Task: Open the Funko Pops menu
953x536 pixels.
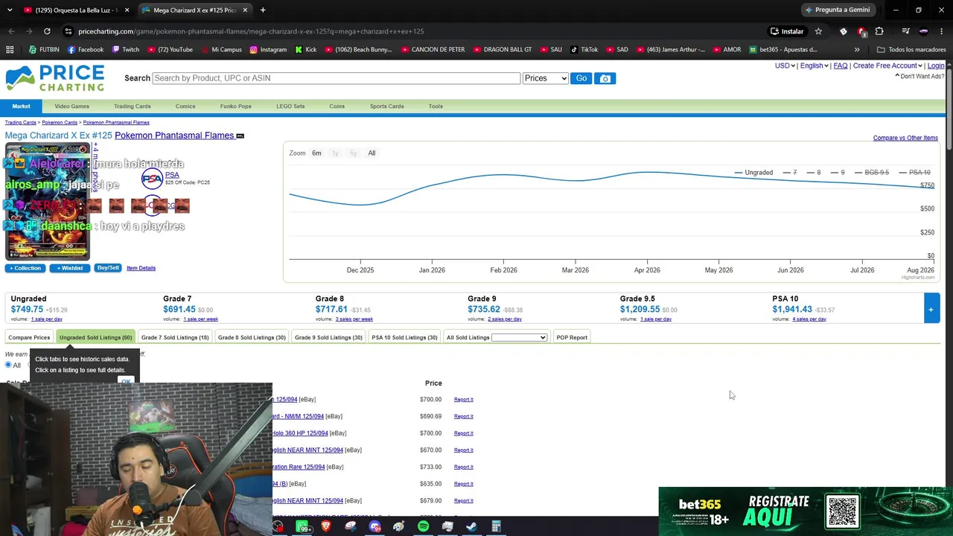Action: coord(235,106)
